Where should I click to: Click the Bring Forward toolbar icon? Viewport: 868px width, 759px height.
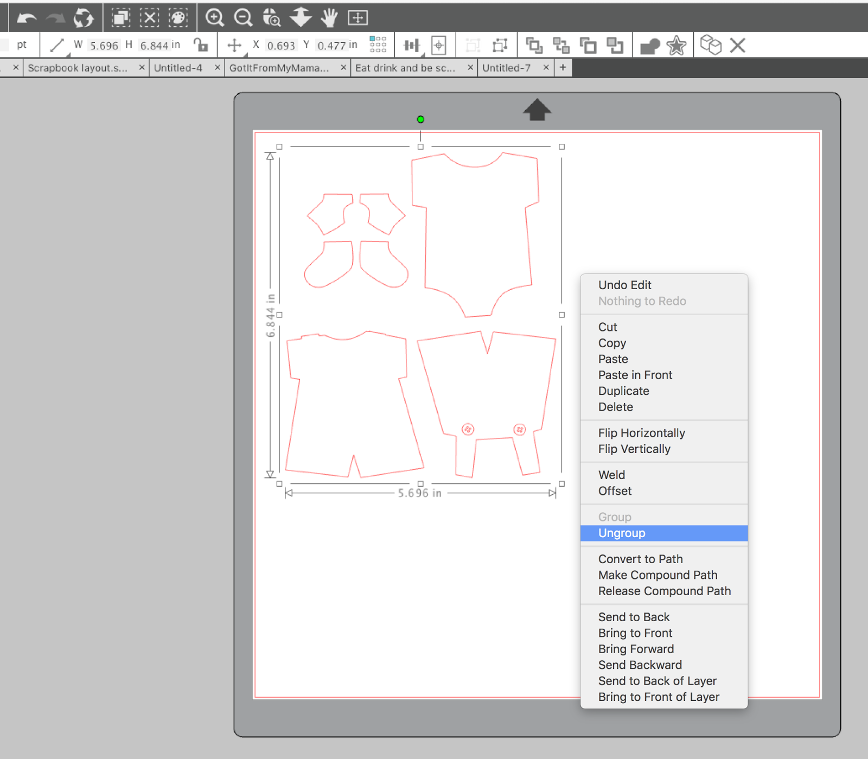588,46
